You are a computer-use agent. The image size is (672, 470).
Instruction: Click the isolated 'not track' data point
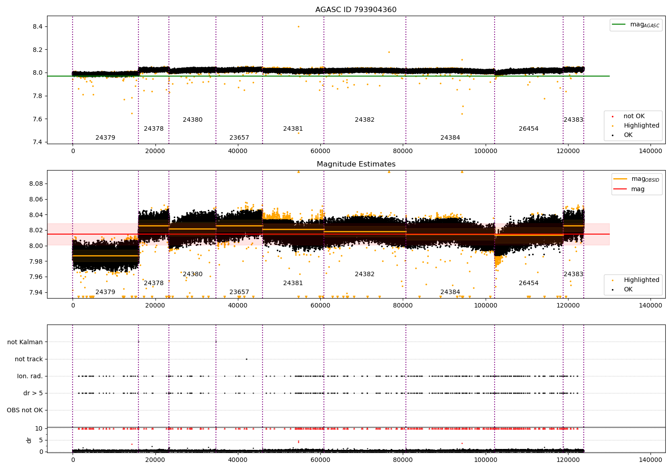(x=246, y=359)
